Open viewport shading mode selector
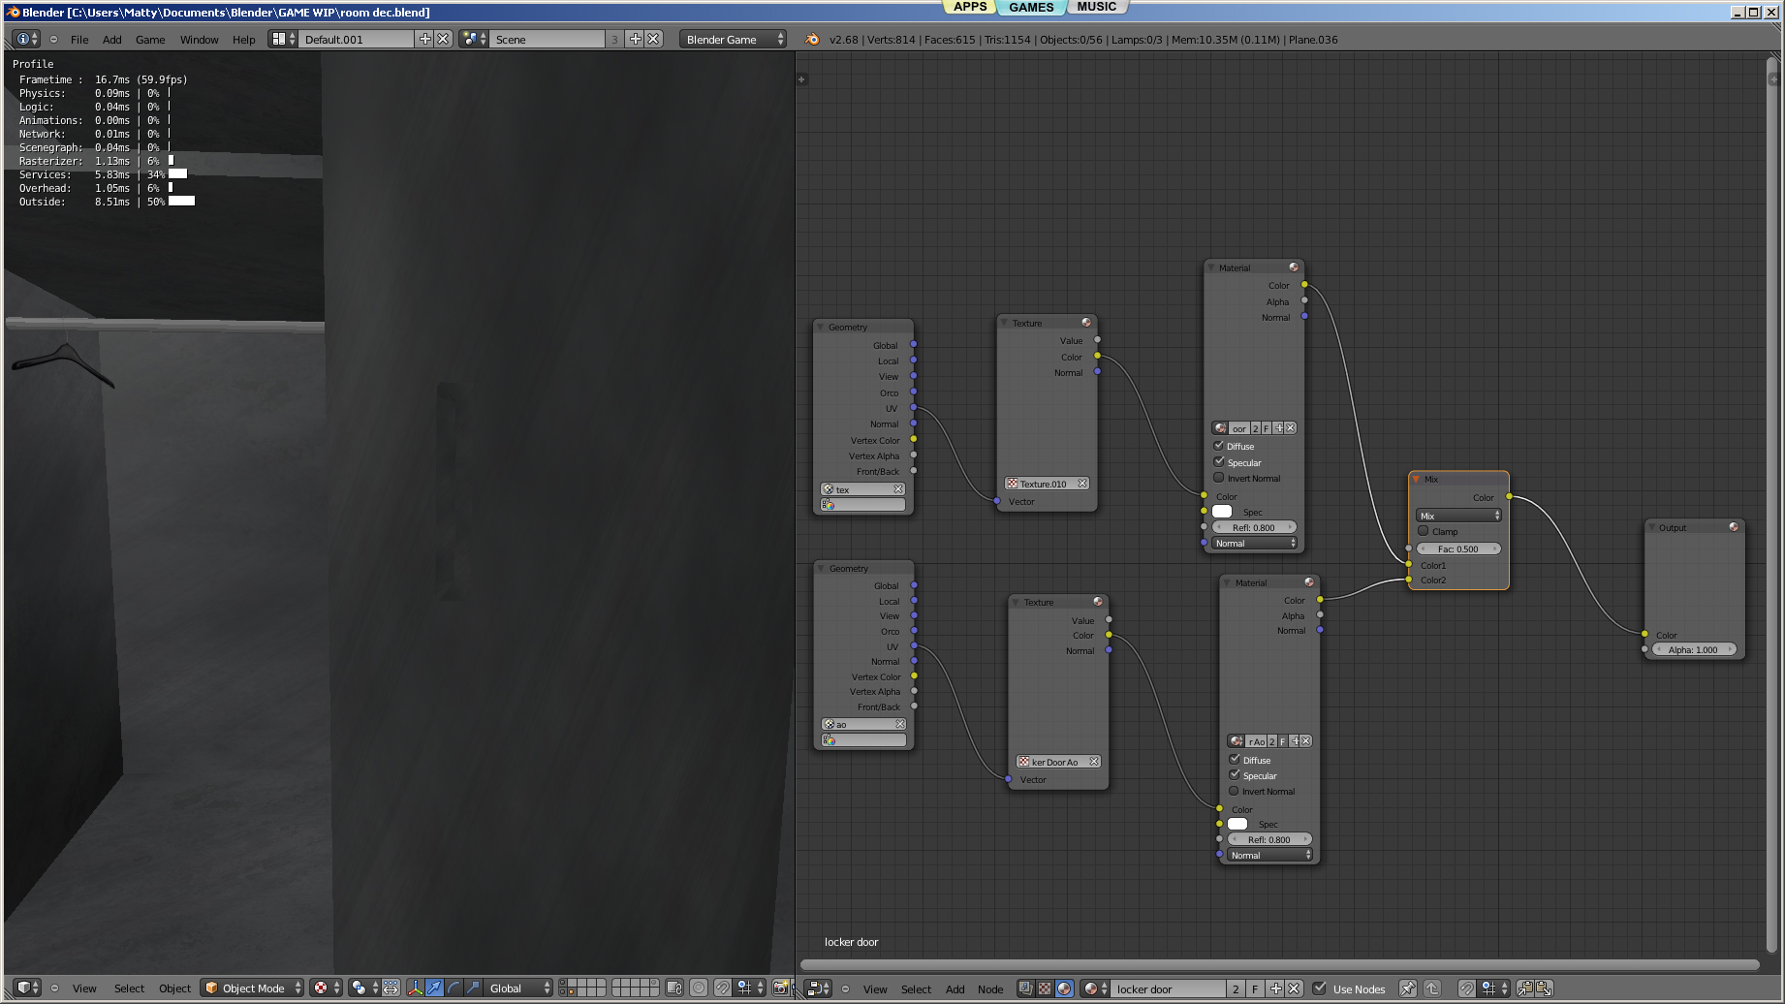Image resolution: width=1785 pixels, height=1004 pixels. coord(326,988)
